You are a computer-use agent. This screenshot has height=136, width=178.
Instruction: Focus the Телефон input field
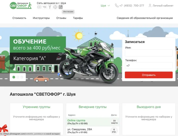[x=149, y=65]
